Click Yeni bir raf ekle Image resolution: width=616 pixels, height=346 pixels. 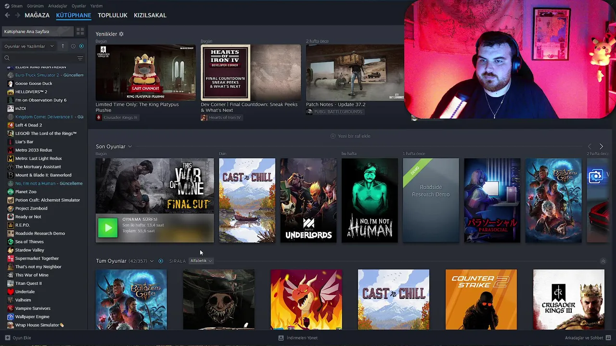pyautogui.click(x=350, y=136)
